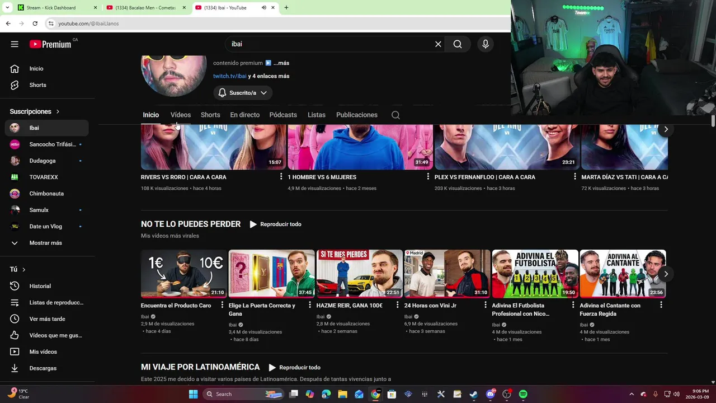Click the YouTube Premium logo
Image resolution: width=716 pixels, height=403 pixels.
tap(50, 44)
